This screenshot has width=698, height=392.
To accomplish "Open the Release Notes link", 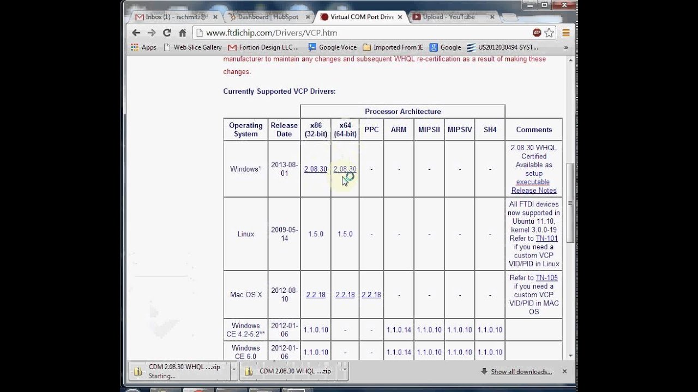I will pyautogui.click(x=534, y=191).
